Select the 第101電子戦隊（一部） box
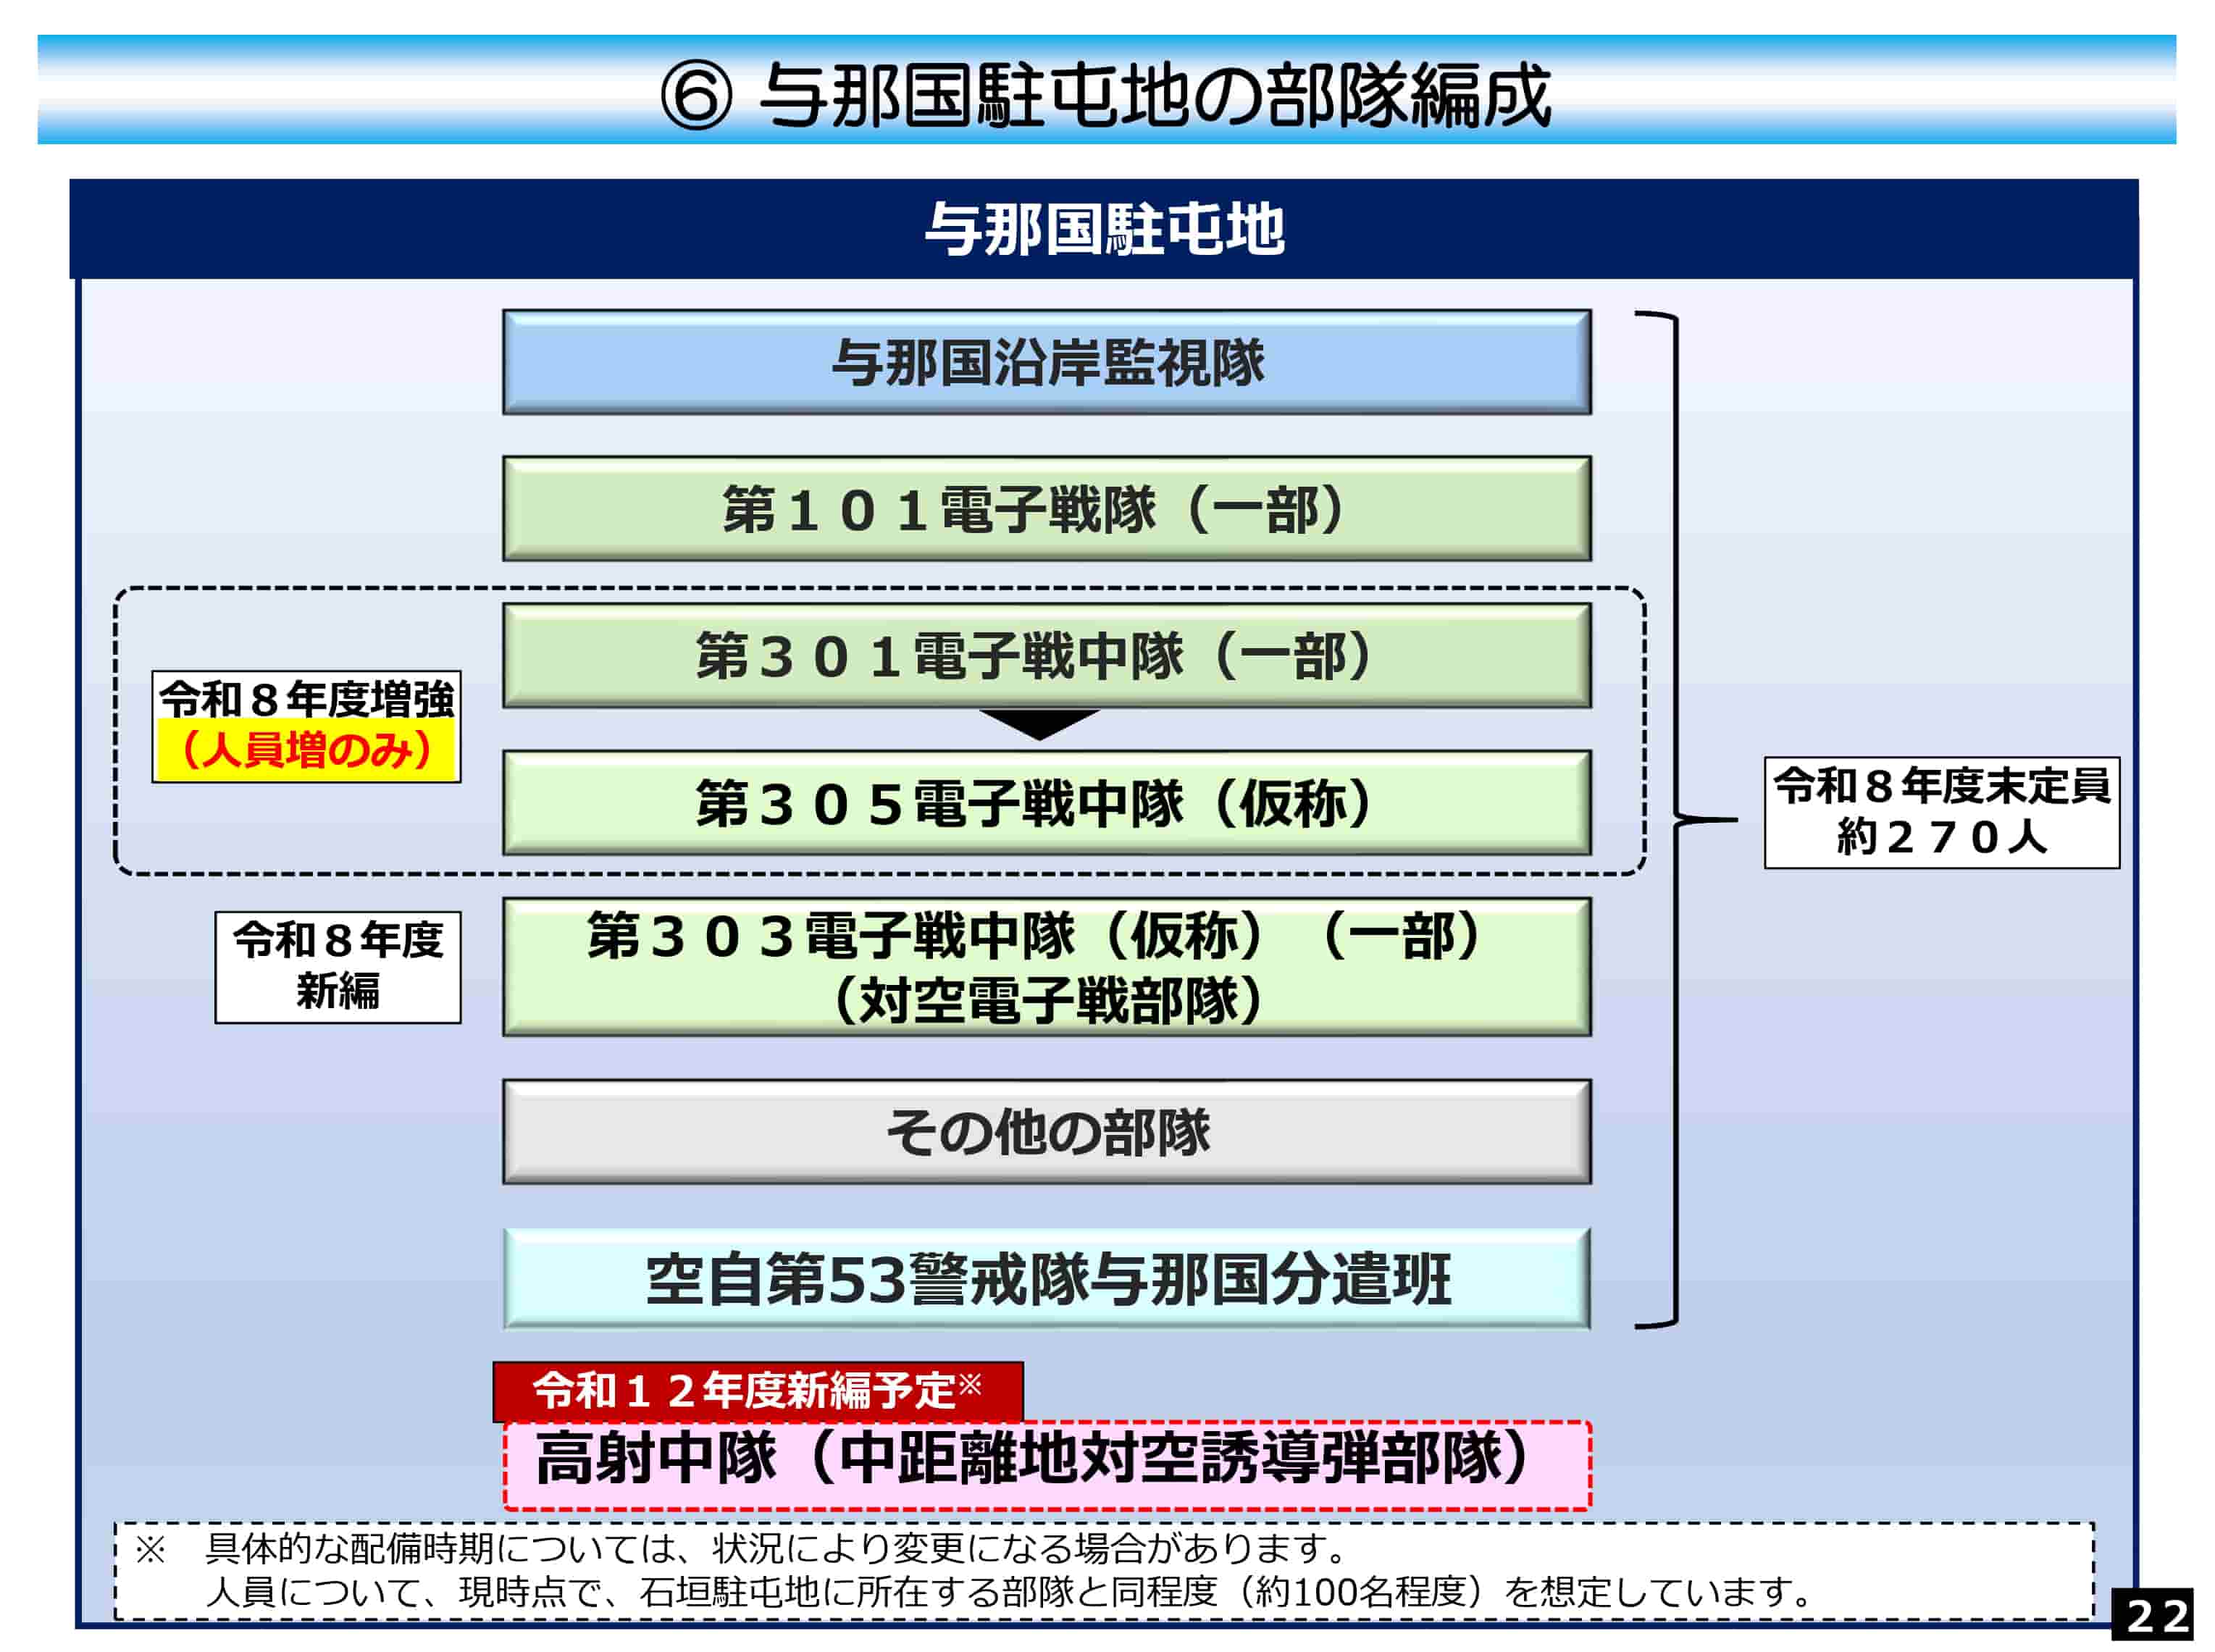 (x=1046, y=509)
